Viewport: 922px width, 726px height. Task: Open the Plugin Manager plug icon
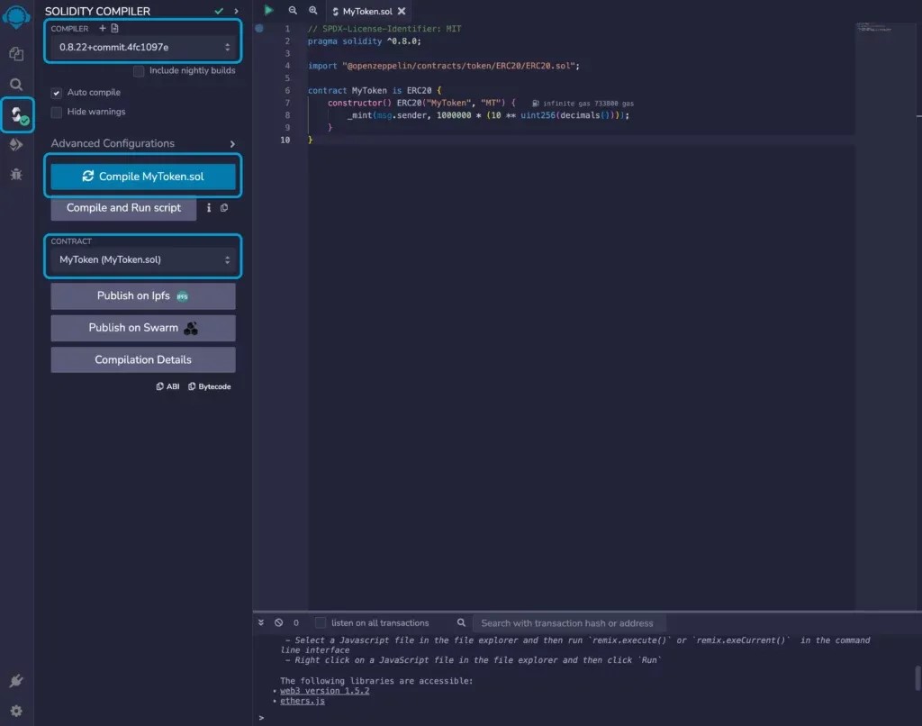(x=16, y=681)
